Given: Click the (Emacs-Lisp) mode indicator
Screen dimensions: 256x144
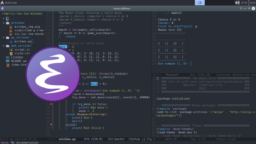Looking at the screenshot, I should [226, 139].
